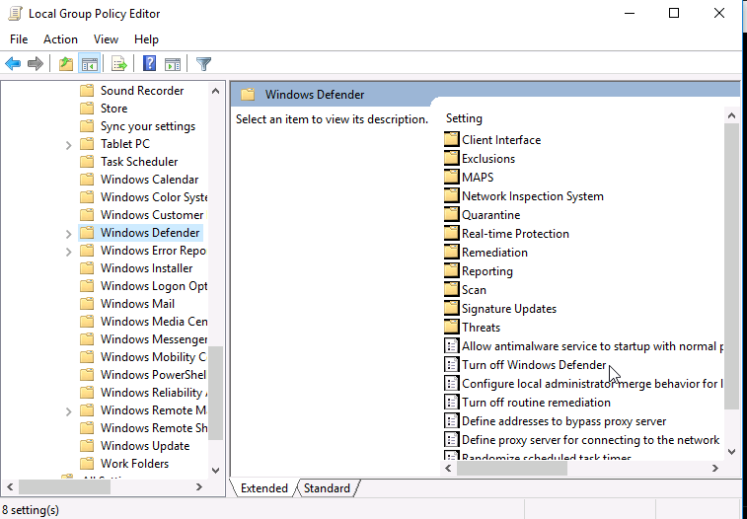Click the Turn off Windows Defender policy icon
This screenshot has height=519, width=747.
[x=451, y=365]
